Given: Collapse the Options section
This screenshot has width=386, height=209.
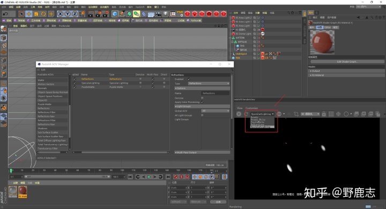Looking at the screenshot, I should click(202, 88).
